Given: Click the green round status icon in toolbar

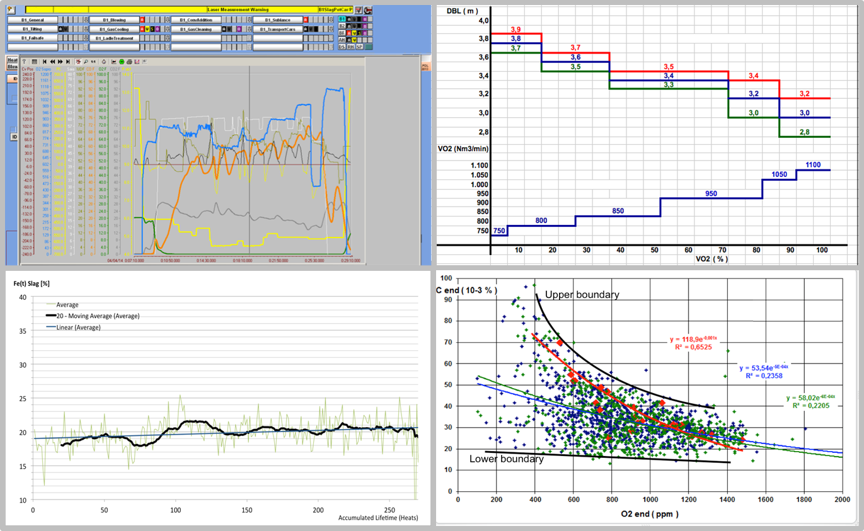Looking at the screenshot, I should [122, 62].
